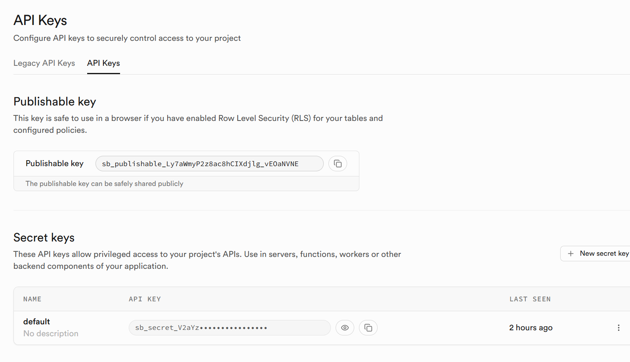Click the NAME column header
This screenshot has width=630, height=362.
32,299
